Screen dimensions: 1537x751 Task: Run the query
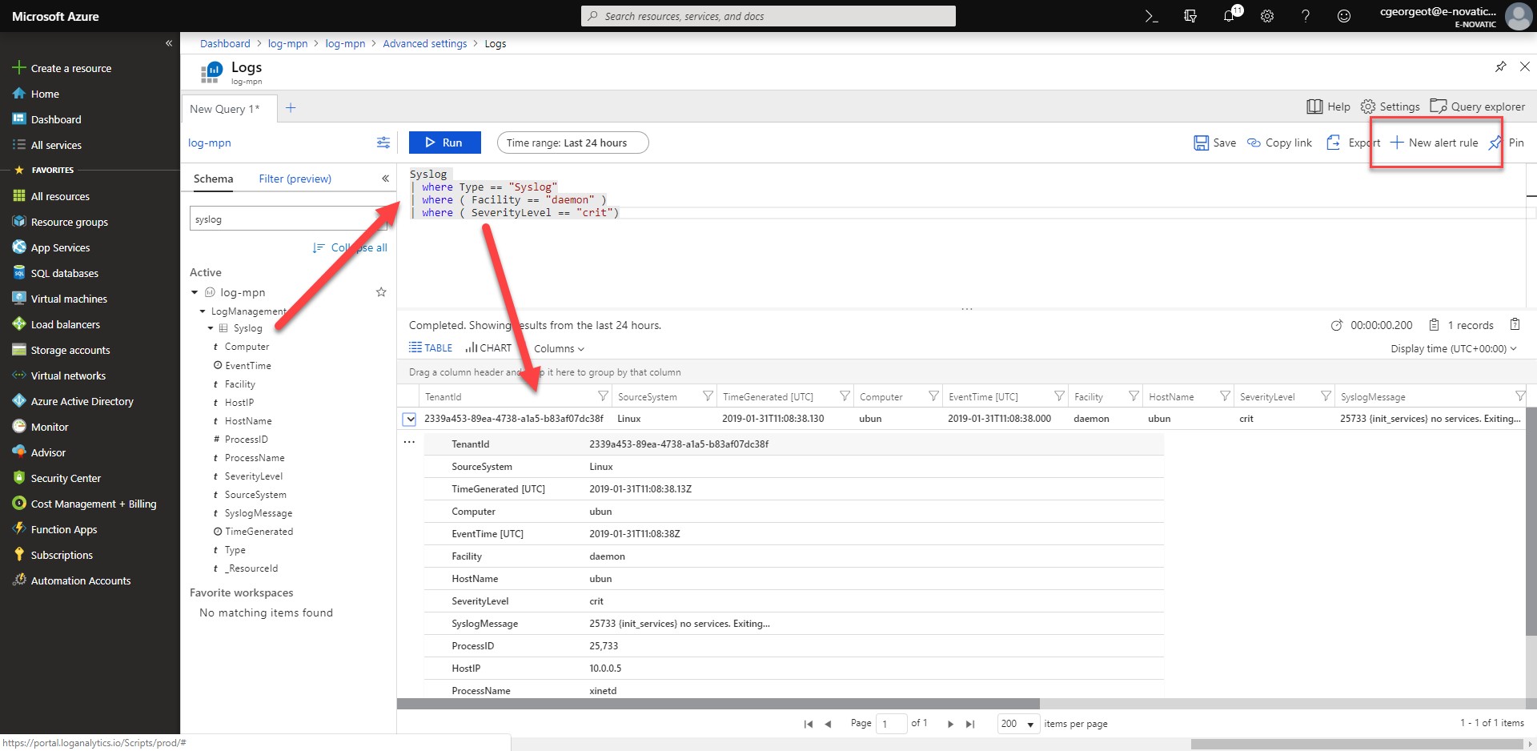[445, 143]
